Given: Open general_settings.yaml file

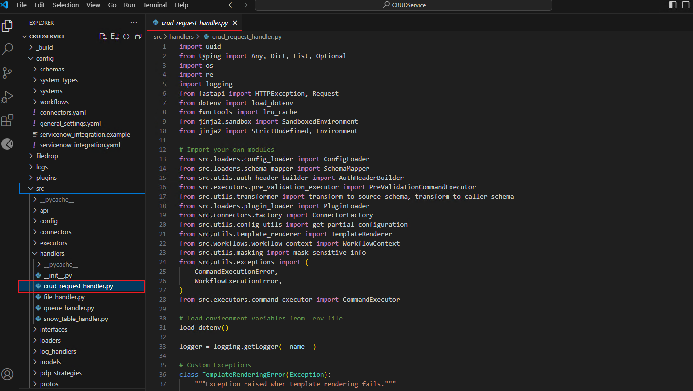Looking at the screenshot, I should click(x=82, y=123).
